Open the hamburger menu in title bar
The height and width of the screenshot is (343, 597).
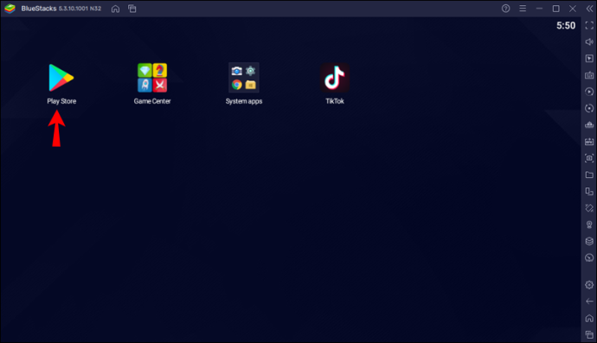pyautogui.click(x=523, y=9)
